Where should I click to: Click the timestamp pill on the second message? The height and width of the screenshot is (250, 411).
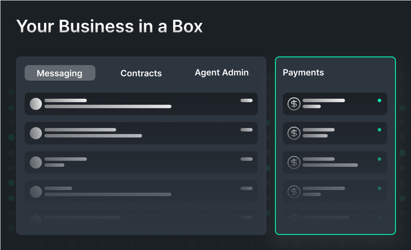tap(247, 129)
